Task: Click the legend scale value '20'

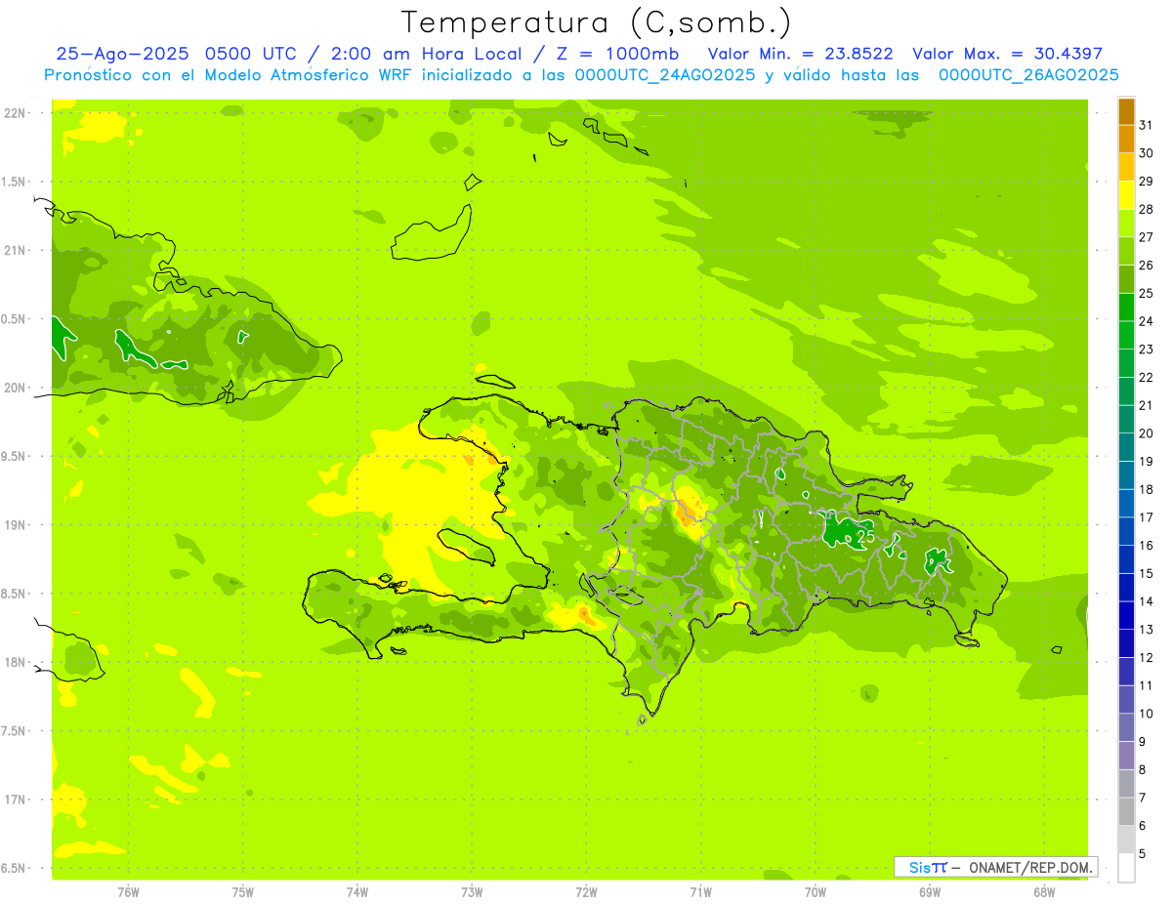Action: 1146,433
